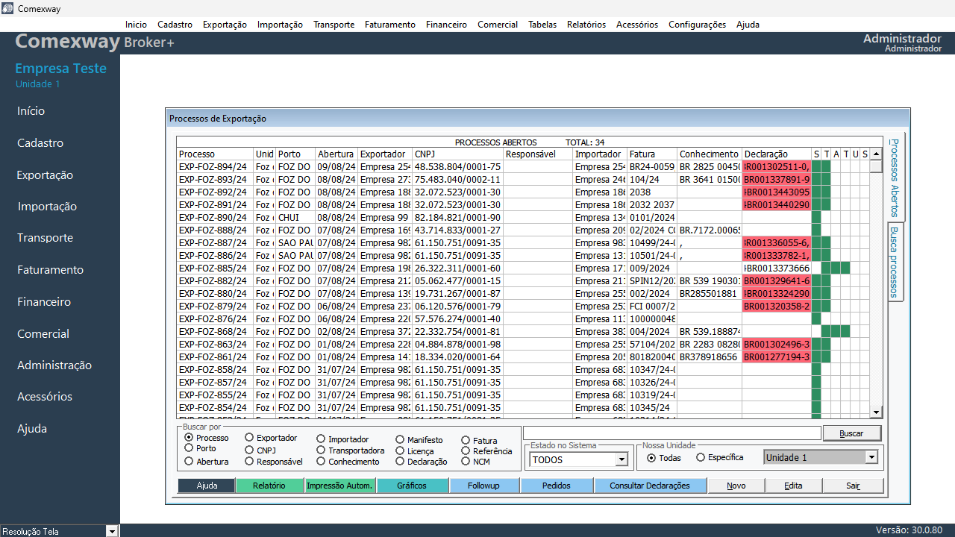The image size is (955, 537).
Task: Select process EXP-FOZ-868/24 row
Action: click(523, 332)
